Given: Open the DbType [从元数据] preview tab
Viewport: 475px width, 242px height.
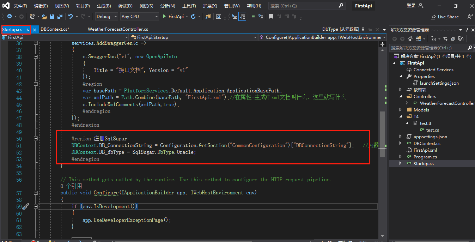Looking at the screenshot, I should point(340,30).
